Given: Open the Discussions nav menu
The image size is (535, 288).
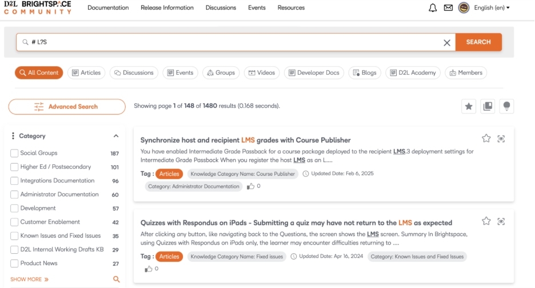Looking at the screenshot, I should click(x=221, y=7).
